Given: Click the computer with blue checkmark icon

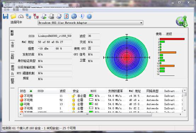Looking at the screenshot, I should point(59,16).
